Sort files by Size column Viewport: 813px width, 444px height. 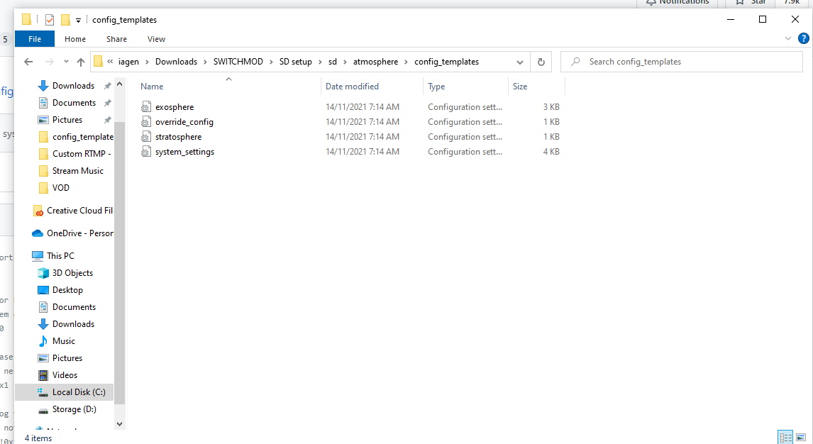[x=520, y=87]
